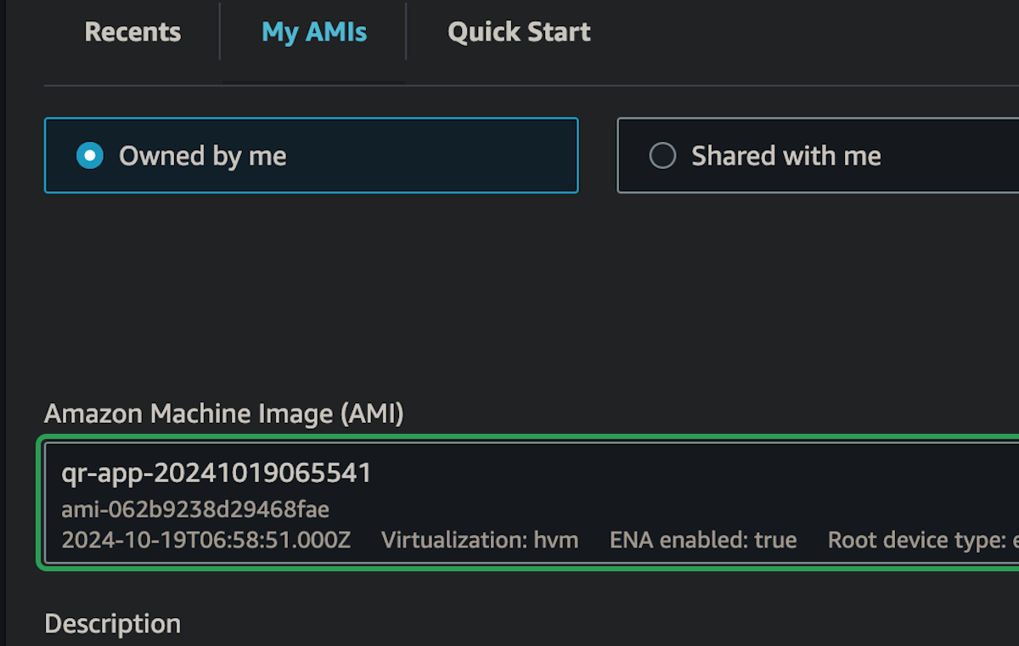Click the AMI ID ami-062b9238d29468fae

point(195,509)
